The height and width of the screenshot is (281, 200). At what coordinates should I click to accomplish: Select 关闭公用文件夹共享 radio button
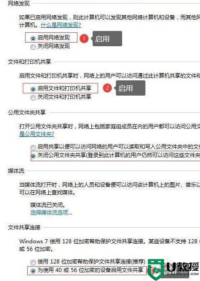point(33,156)
